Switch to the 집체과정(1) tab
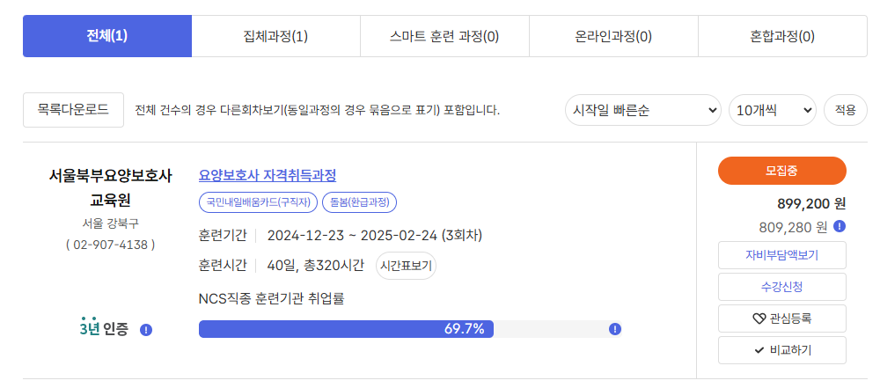Image resolution: width=880 pixels, height=388 pixels. pos(276,36)
